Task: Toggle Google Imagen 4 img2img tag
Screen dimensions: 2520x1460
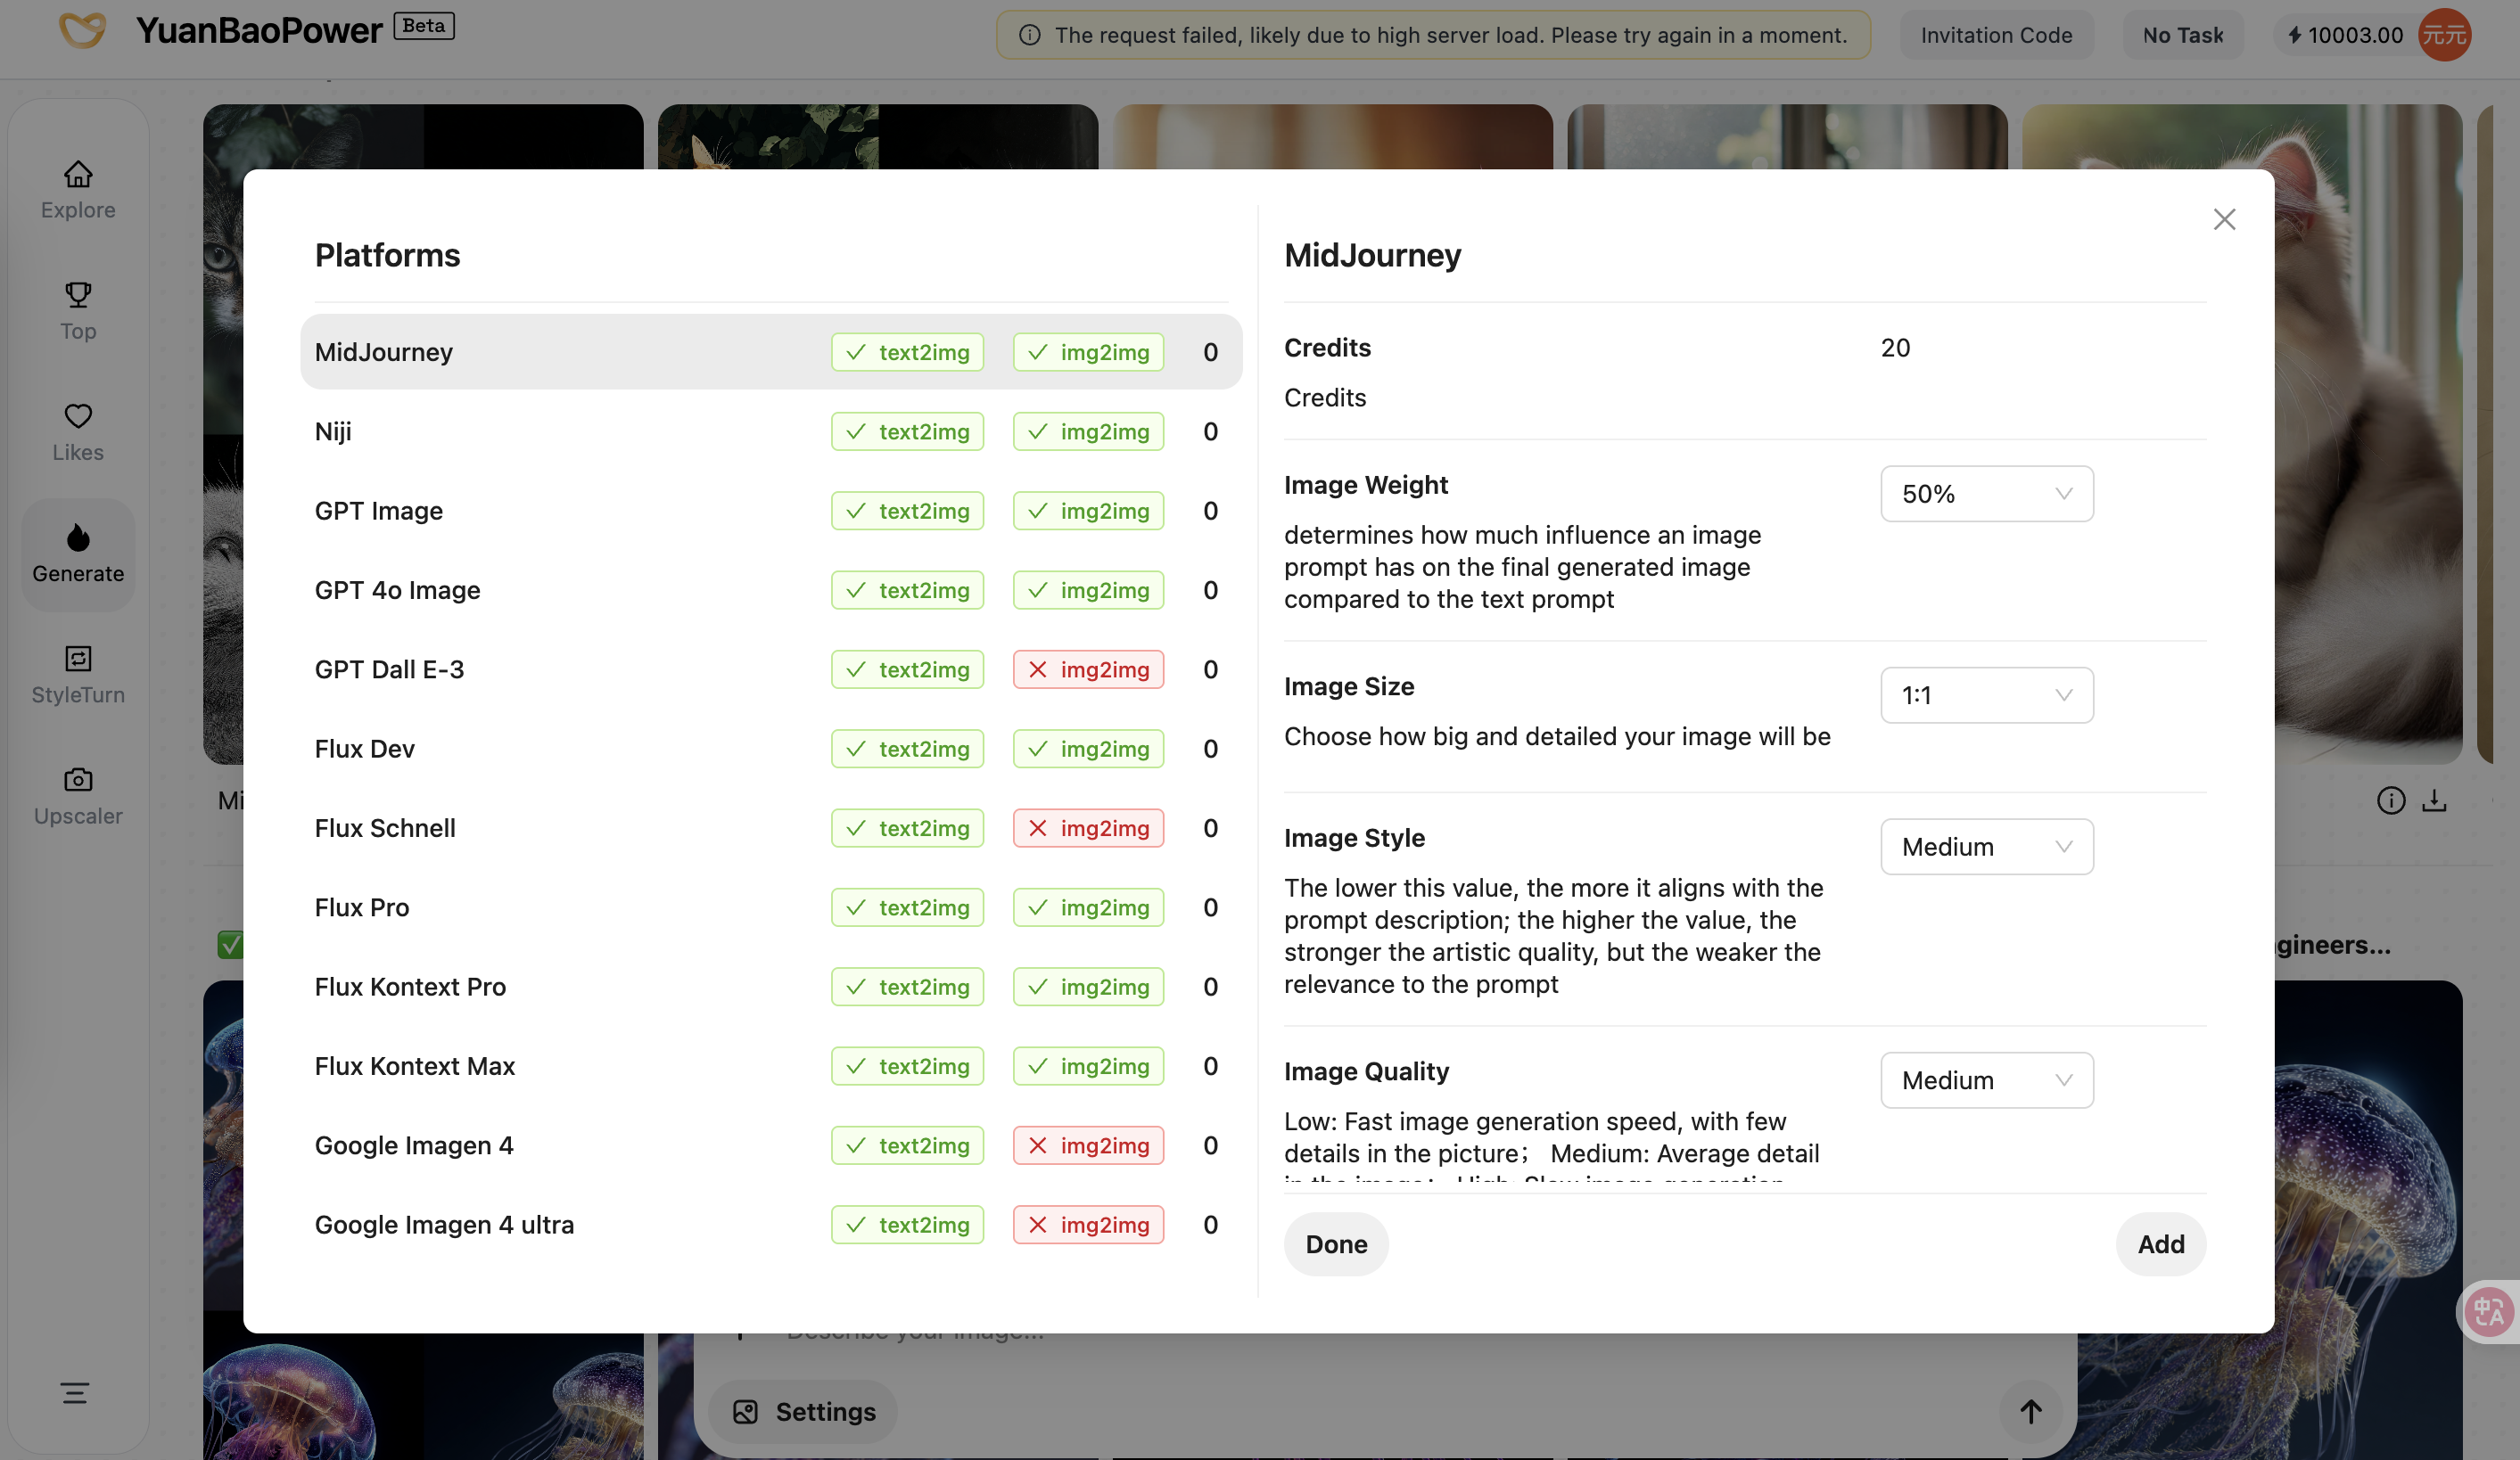Action: coord(1088,1145)
